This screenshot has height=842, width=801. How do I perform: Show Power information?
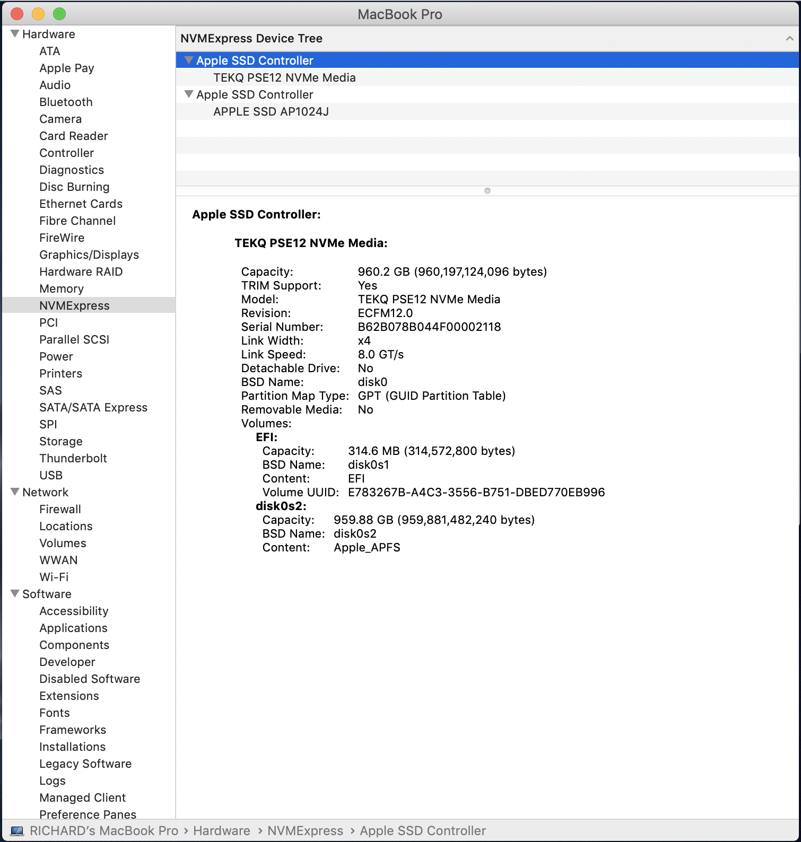(56, 356)
